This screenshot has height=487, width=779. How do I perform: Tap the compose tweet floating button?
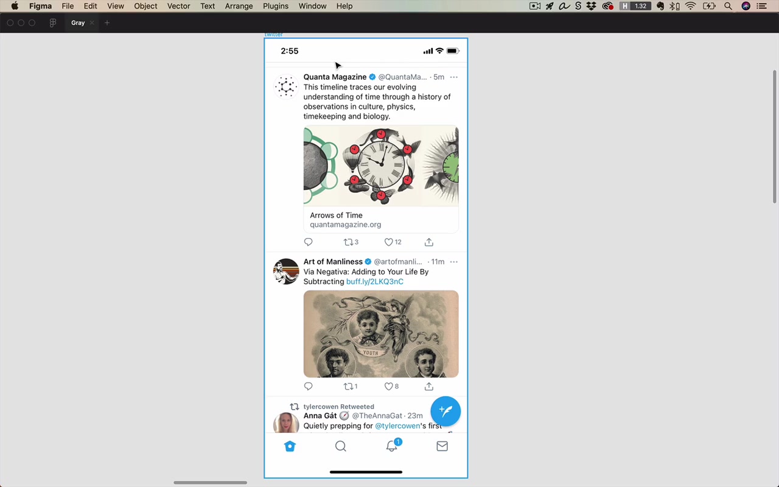pos(445,411)
